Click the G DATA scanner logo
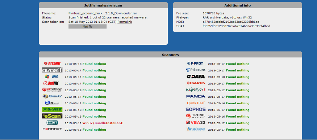Viewport: 317px width, 140px height. (x=196, y=76)
